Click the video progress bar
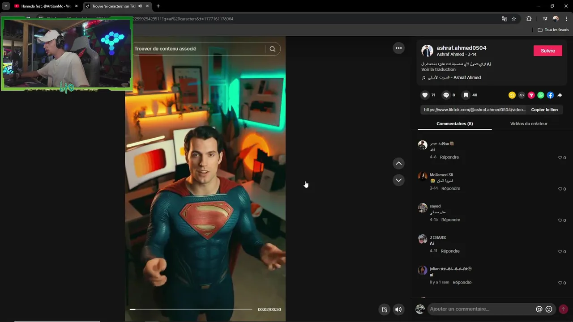This screenshot has width=573, height=322. click(191, 309)
